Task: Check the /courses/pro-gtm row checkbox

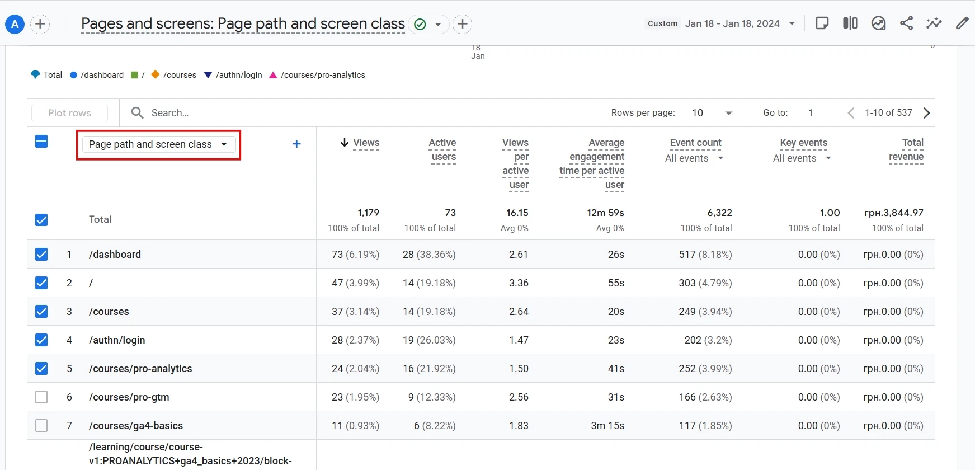Action: (41, 397)
